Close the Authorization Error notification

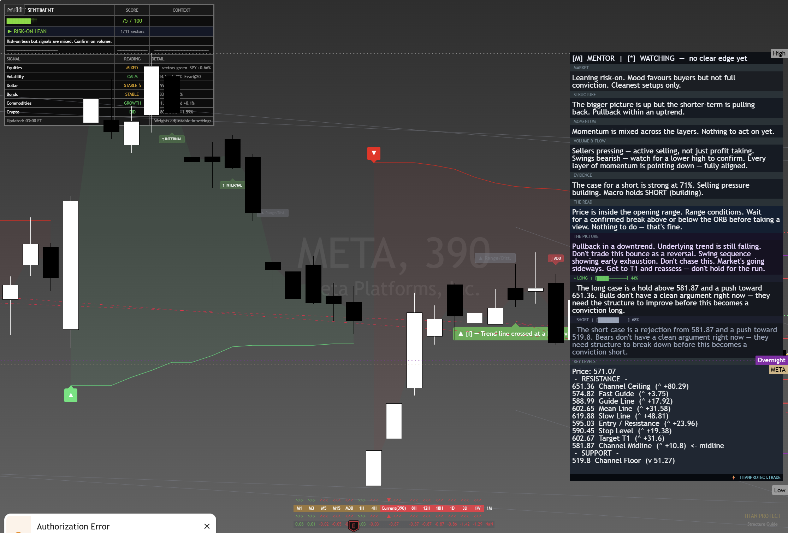(207, 526)
